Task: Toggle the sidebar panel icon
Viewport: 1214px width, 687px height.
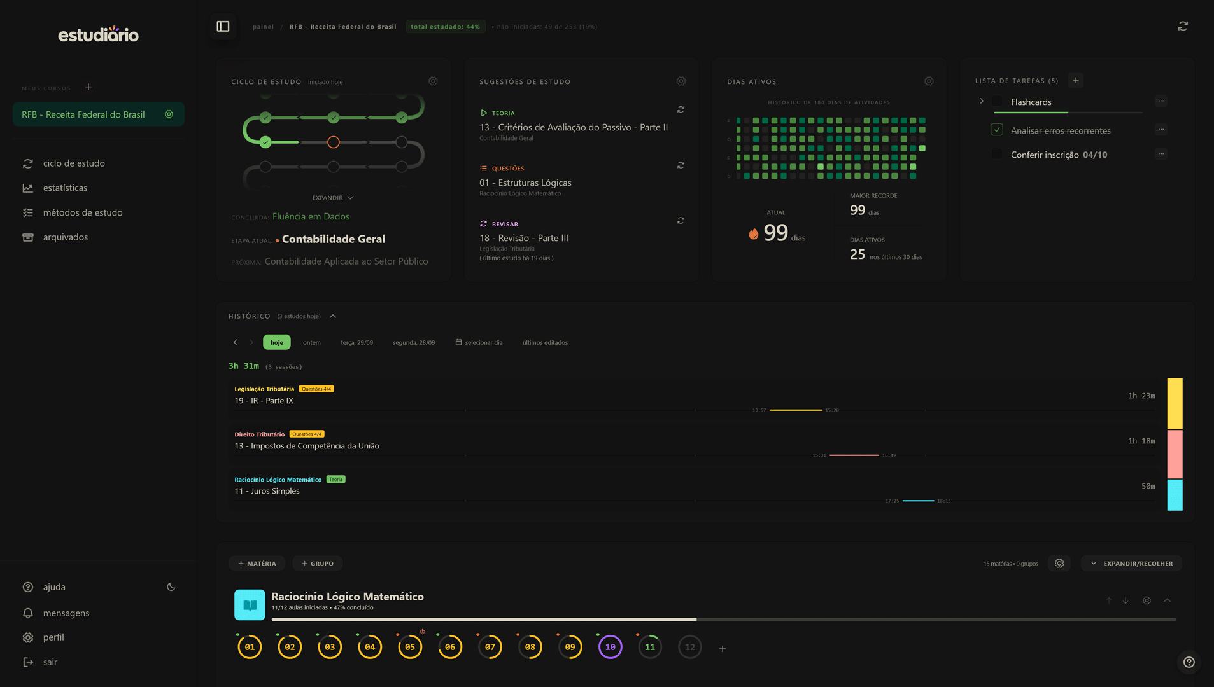Action: (x=223, y=26)
